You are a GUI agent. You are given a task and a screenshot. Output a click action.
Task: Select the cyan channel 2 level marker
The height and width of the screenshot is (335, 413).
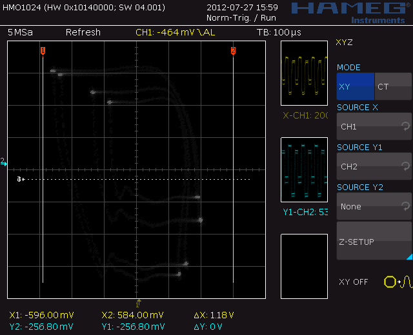3,162
